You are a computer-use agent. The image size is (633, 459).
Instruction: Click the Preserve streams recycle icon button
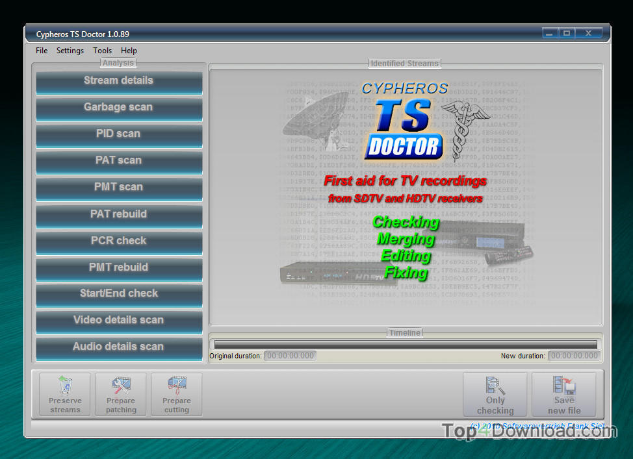[65, 394]
